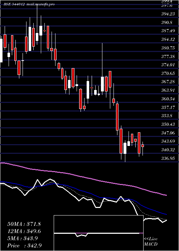Click the 12MA : 349.6 readout
The width and height of the screenshot is (179, 251).
[x=24, y=231]
